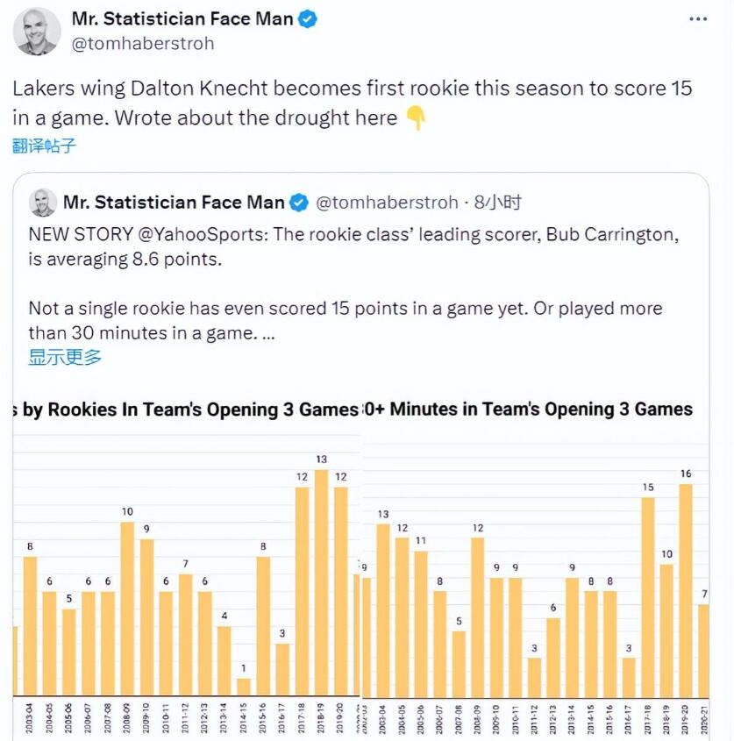
Task: Open the top "Mr. Statistician Face Man" display name
Action: pos(182,19)
